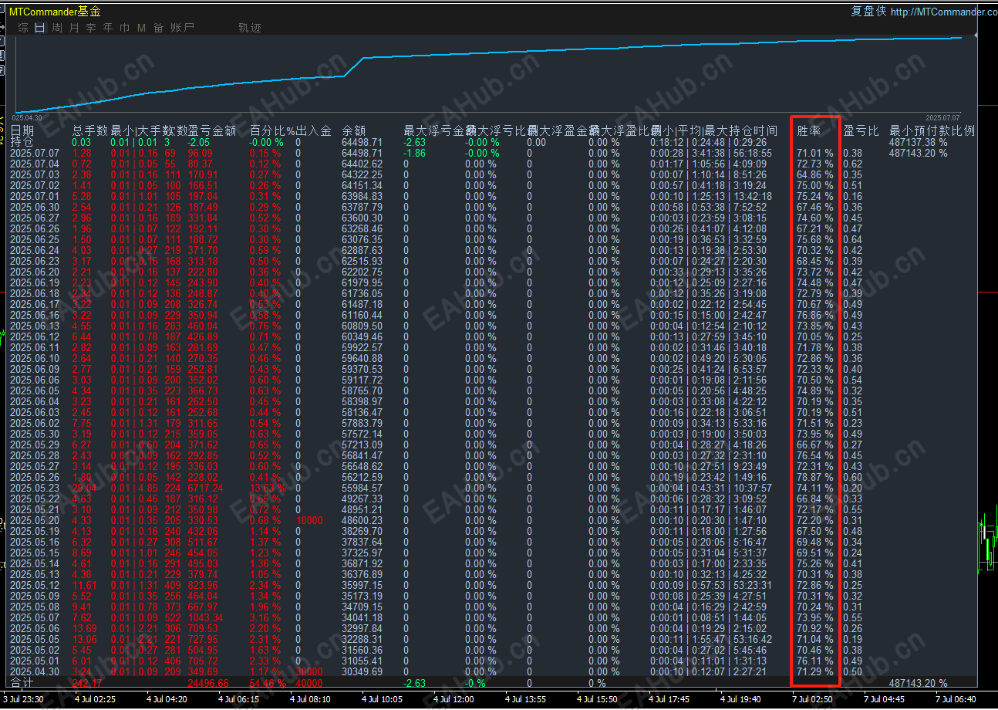Click the 4 Jul 12:00 time label
This screenshot has height=710, width=998.
453,699
